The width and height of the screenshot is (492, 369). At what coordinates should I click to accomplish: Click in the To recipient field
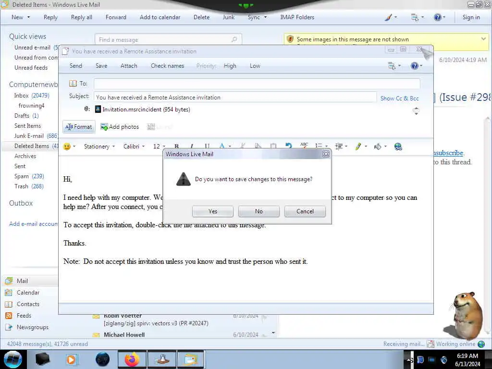click(x=257, y=84)
